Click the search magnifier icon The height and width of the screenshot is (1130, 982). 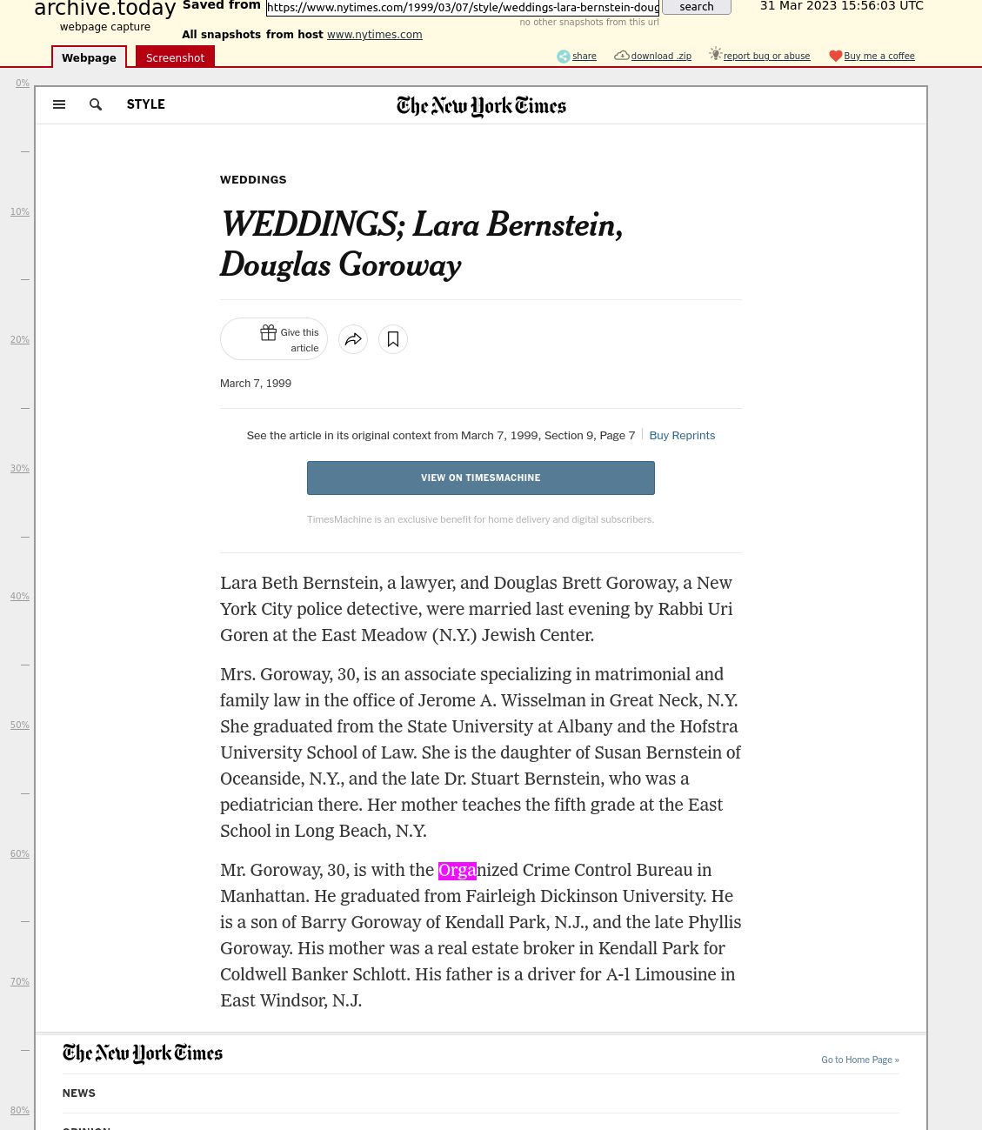point(96,104)
